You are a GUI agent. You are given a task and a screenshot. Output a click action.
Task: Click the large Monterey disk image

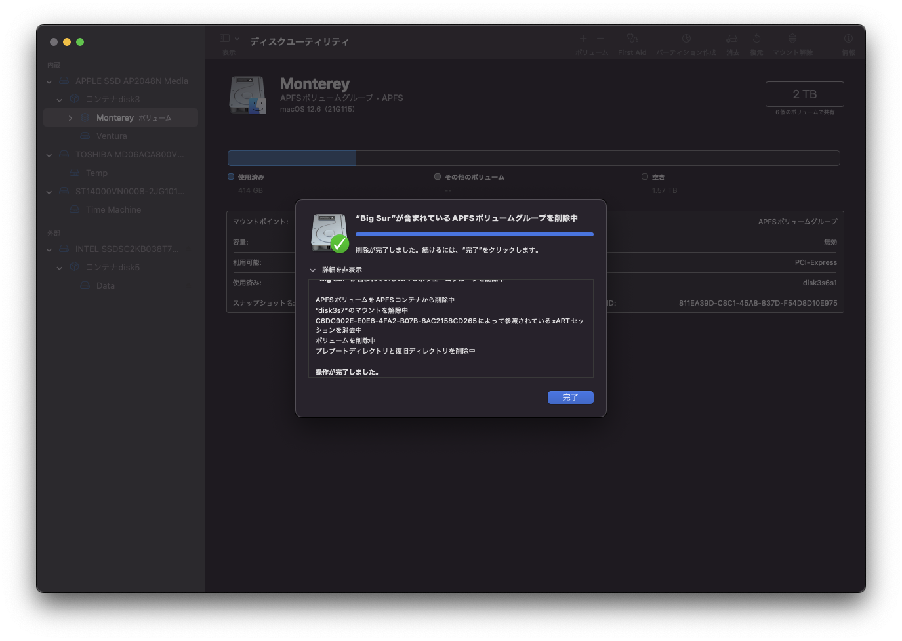pos(248,95)
